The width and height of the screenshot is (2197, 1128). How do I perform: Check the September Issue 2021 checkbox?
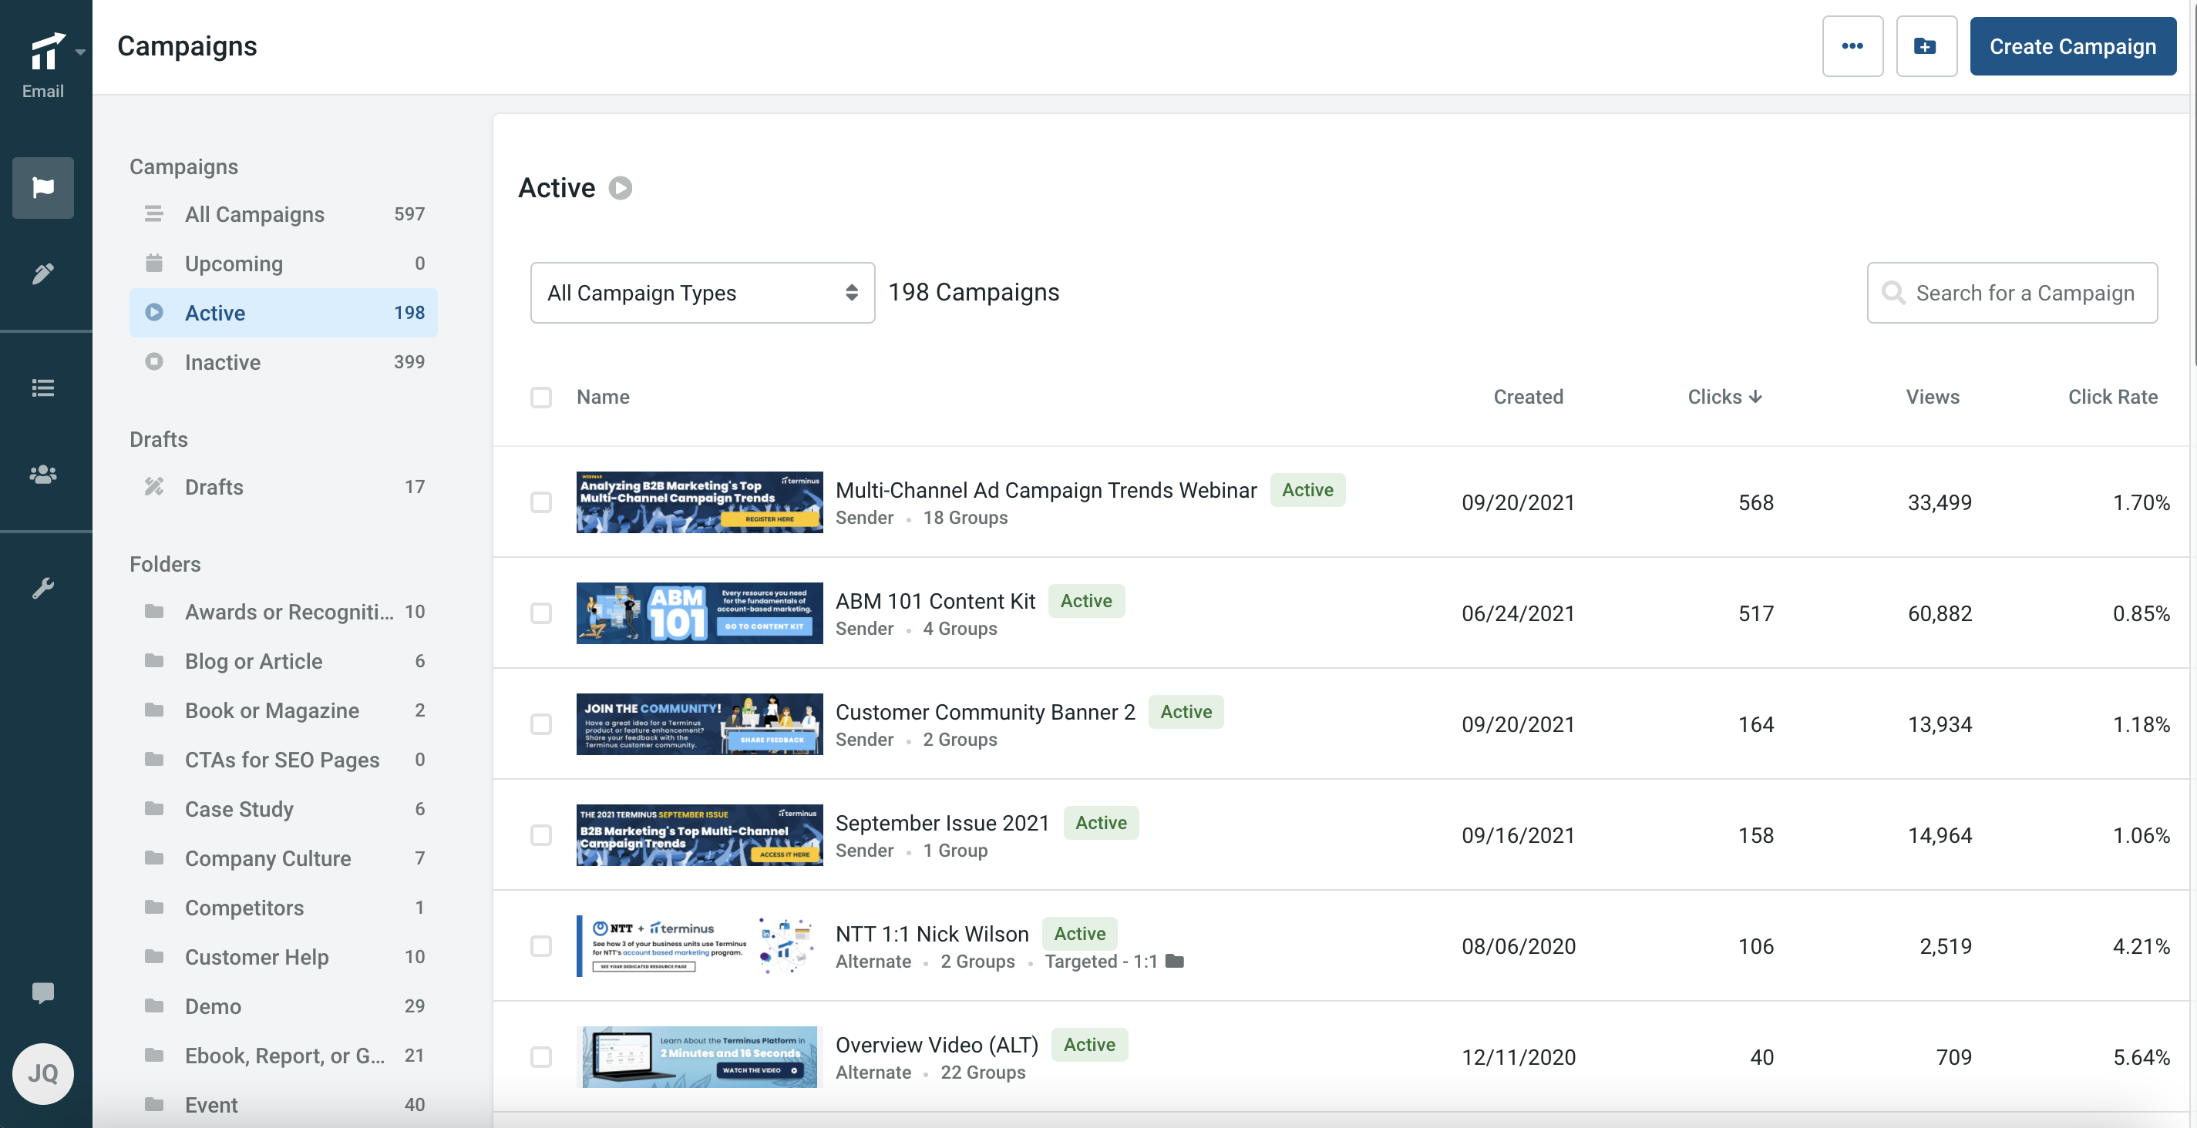pos(540,834)
